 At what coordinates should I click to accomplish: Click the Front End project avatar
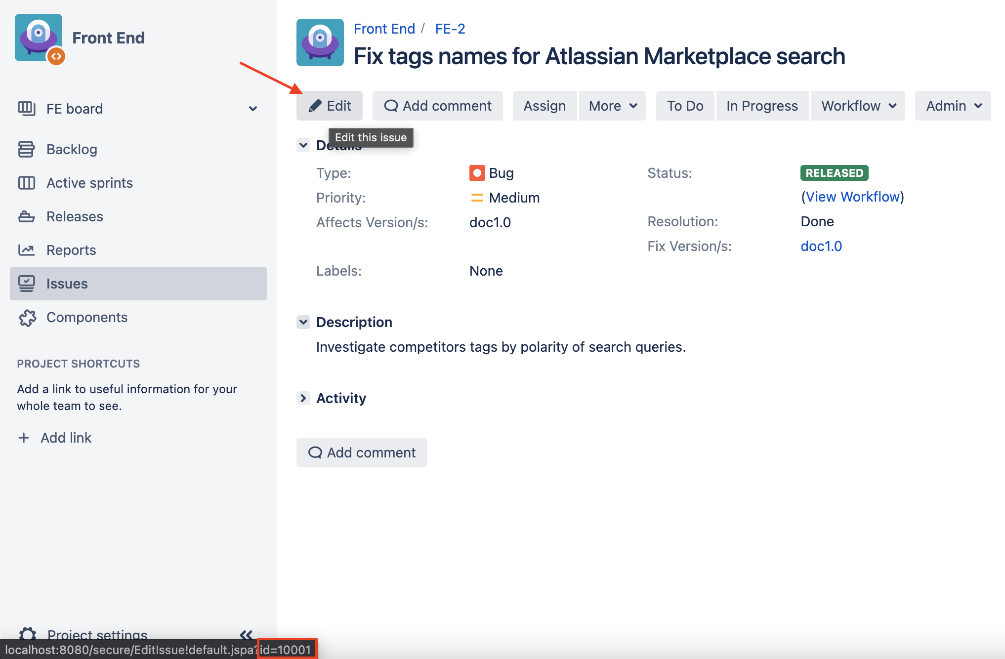pyautogui.click(x=39, y=38)
